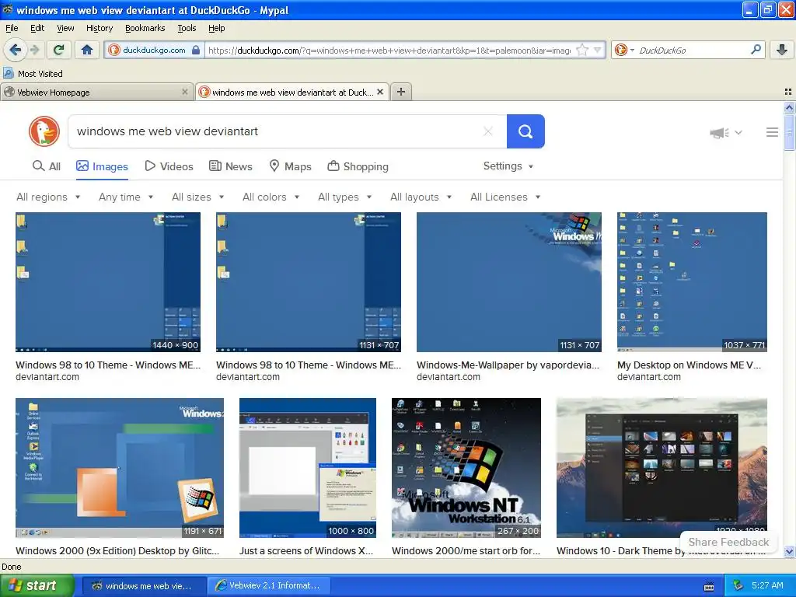Screen dimensions: 796x597
Task: Open the History menu
Action: click(99, 28)
